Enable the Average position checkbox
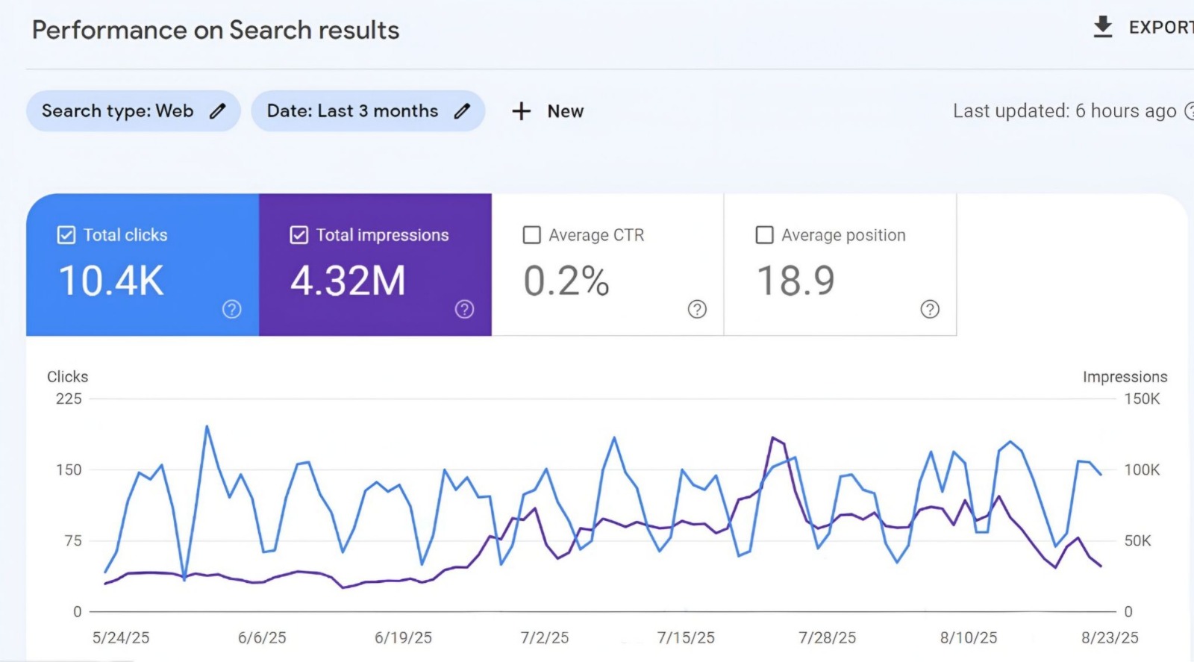The width and height of the screenshot is (1194, 662). pos(764,235)
